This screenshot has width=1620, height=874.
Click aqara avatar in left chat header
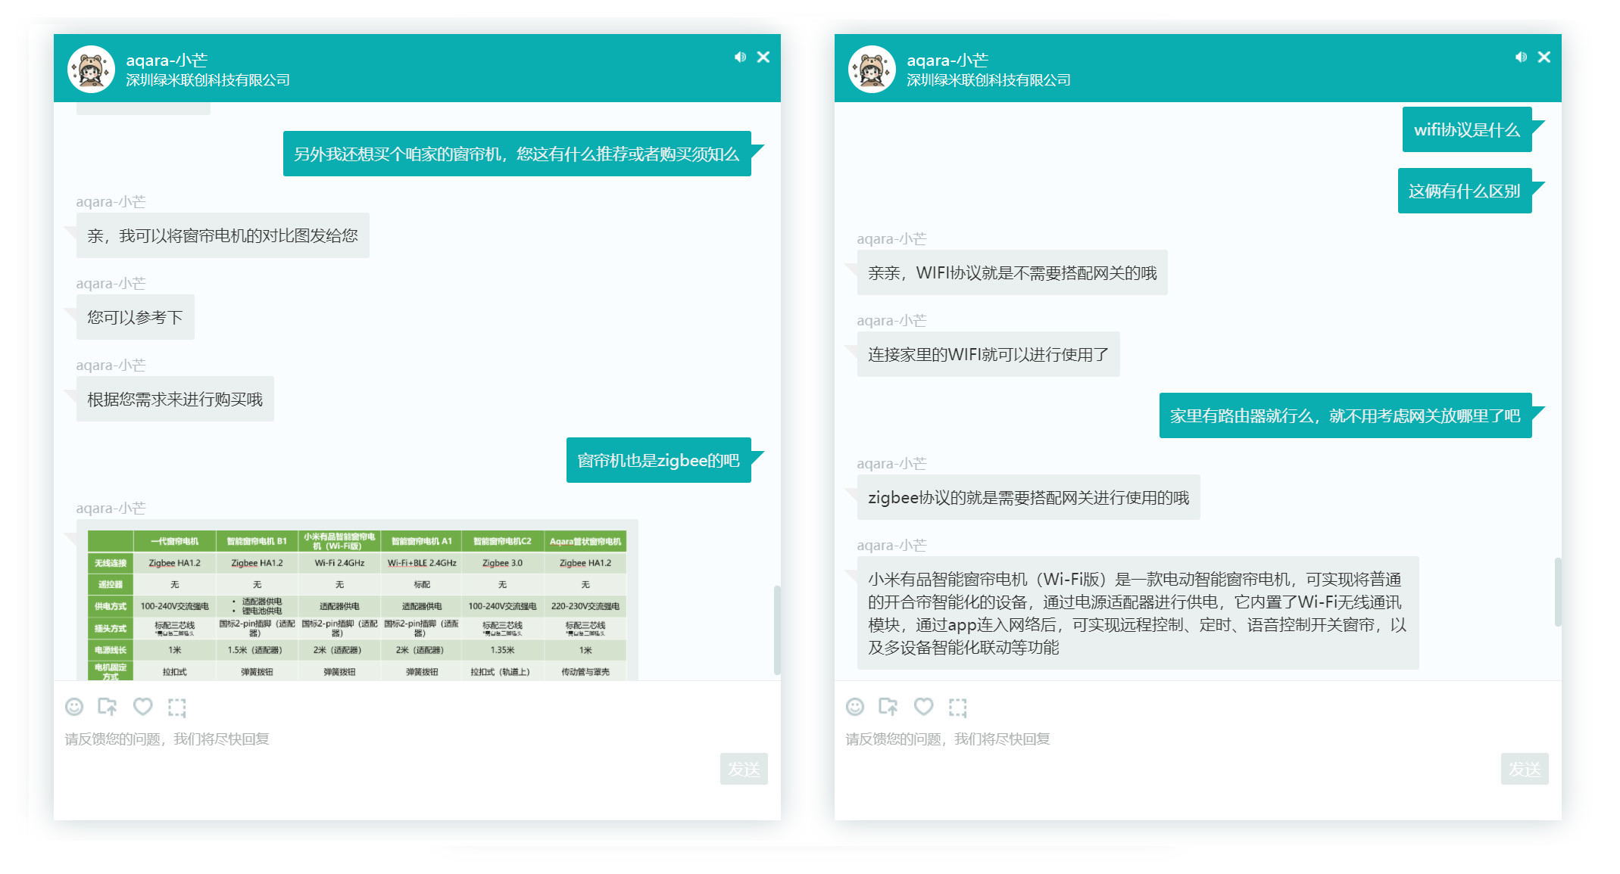pyautogui.click(x=91, y=69)
